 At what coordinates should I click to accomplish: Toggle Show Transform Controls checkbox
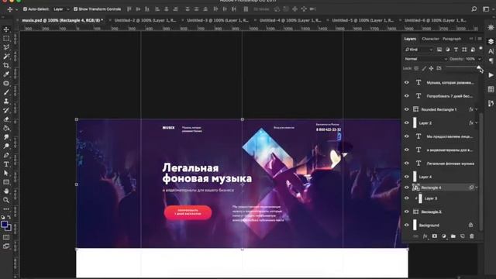coord(76,9)
